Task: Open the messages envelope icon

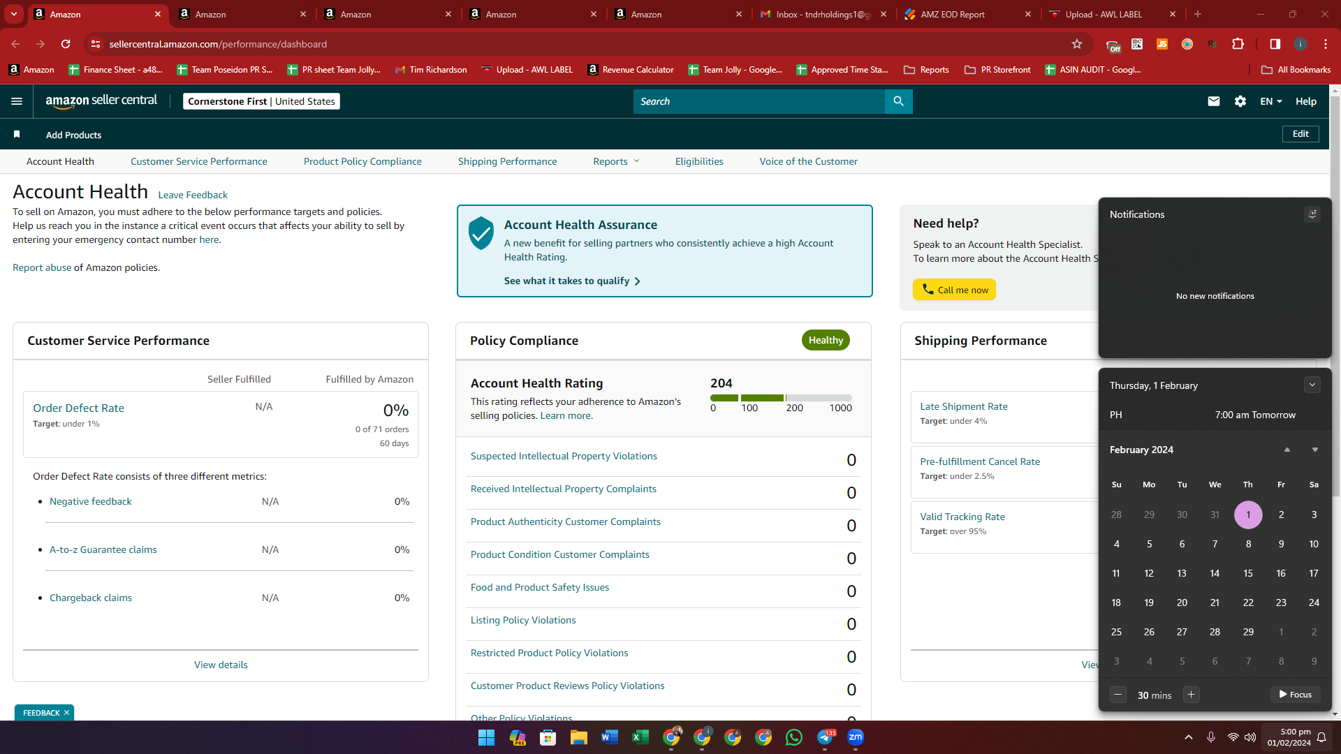Action: [x=1214, y=101]
